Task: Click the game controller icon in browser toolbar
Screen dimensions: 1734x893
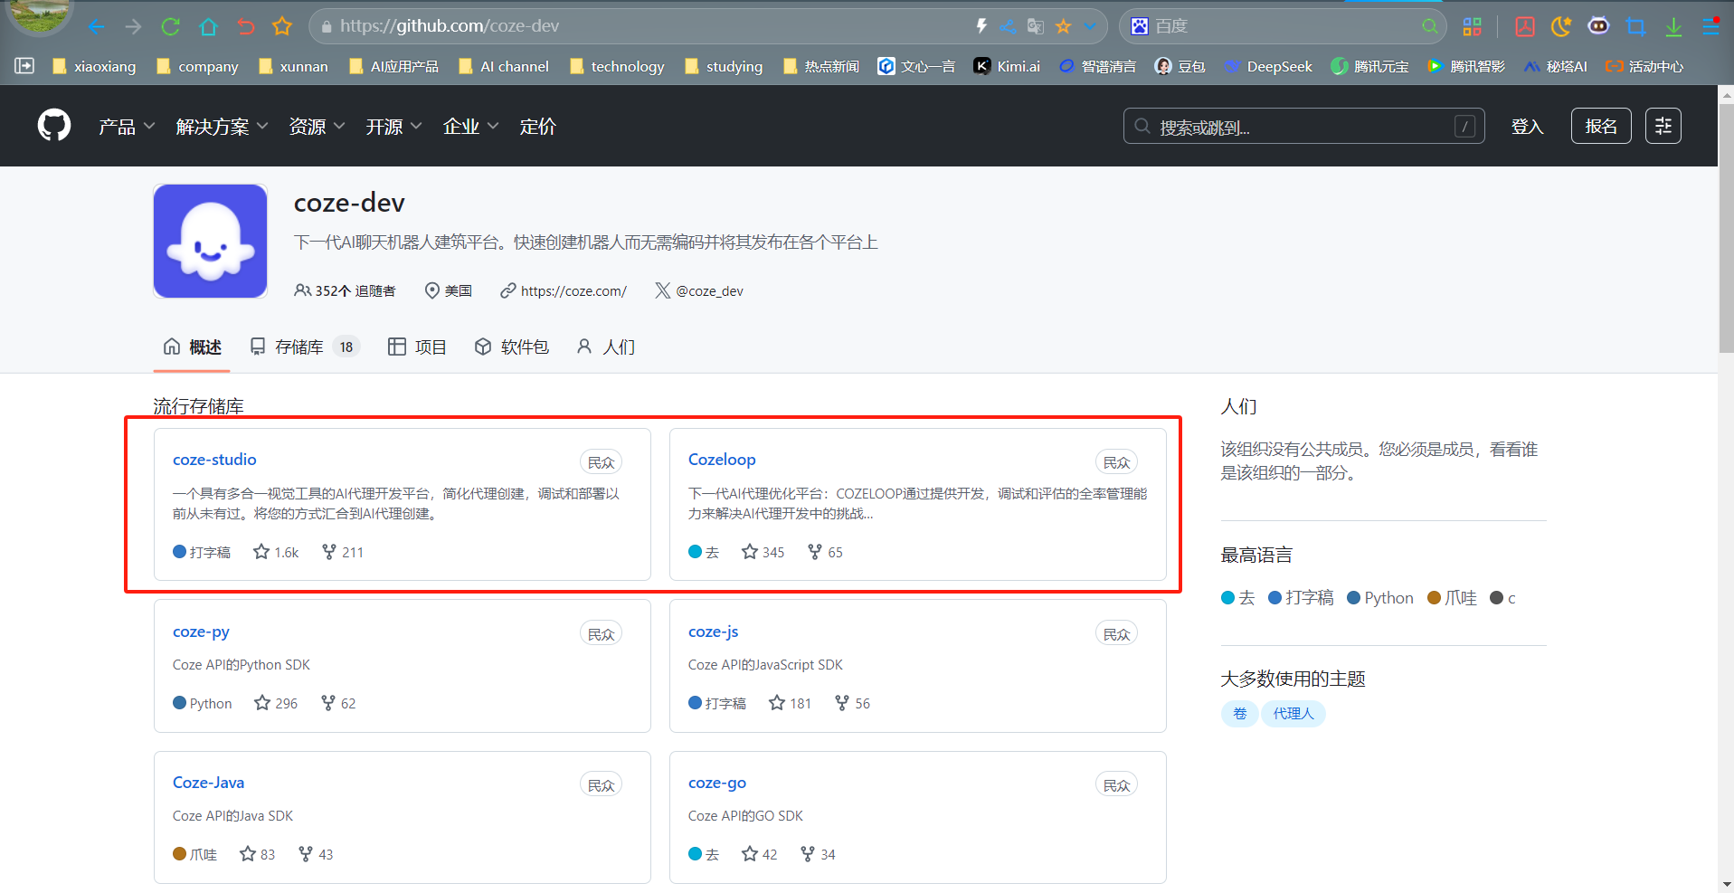Action: coord(1598,26)
